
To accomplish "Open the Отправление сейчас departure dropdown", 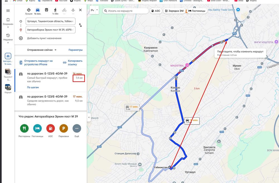I will click(x=42, y=50).
